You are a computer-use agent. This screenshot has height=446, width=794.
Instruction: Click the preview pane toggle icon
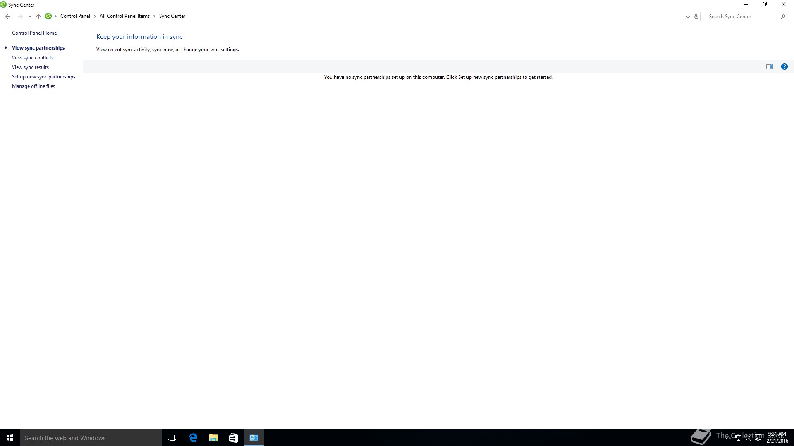[x=769, y=66]
